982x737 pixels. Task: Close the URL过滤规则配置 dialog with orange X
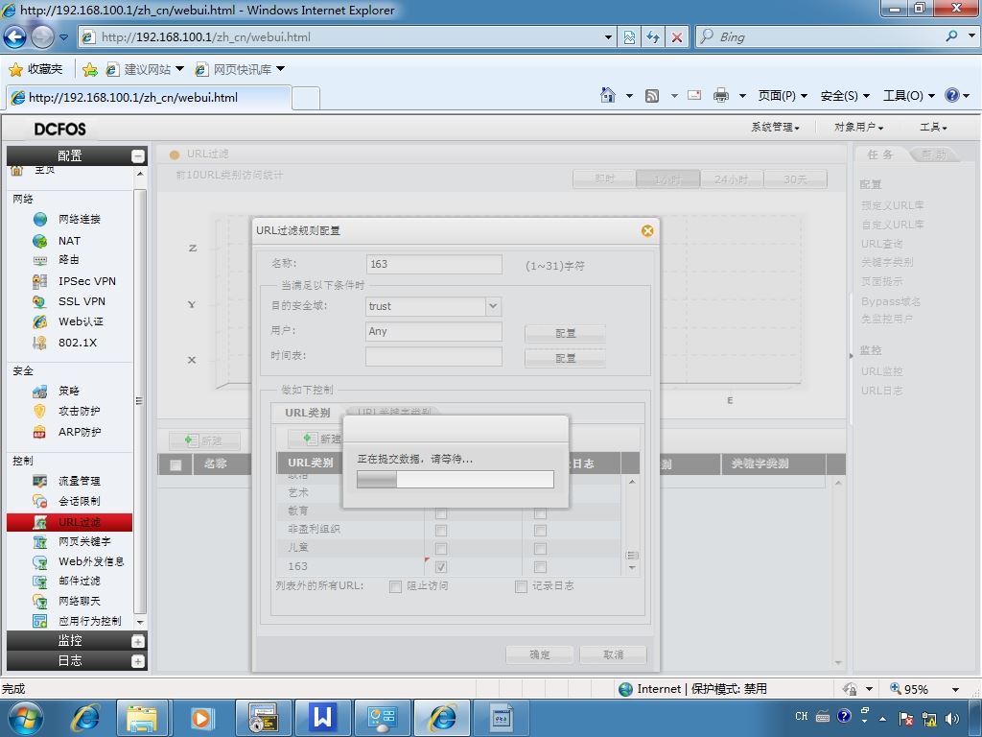pyautogui.click(x=647, y=230)
